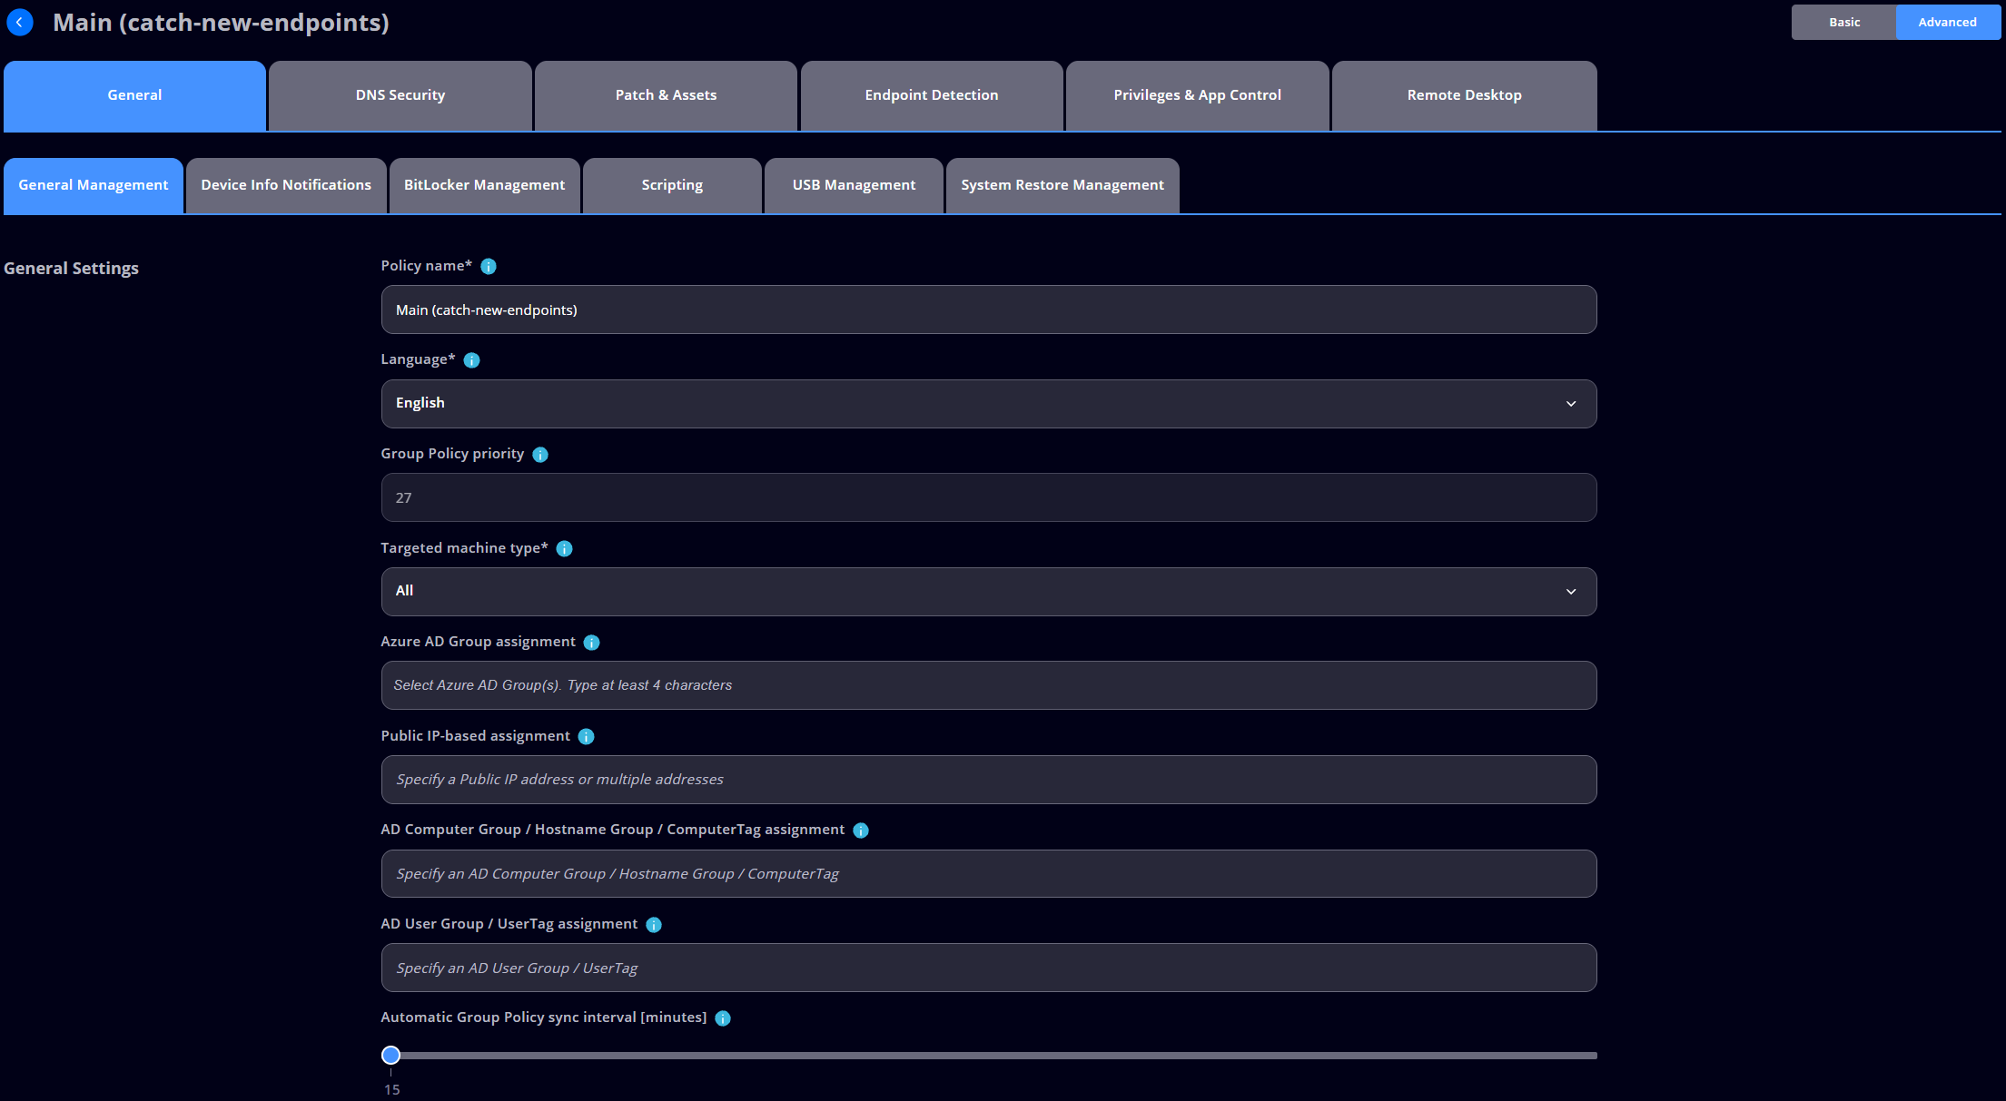2006x1101 pixels.
Task: Open the Privileges & App Control tab
Action: [x=1197, y=96]
